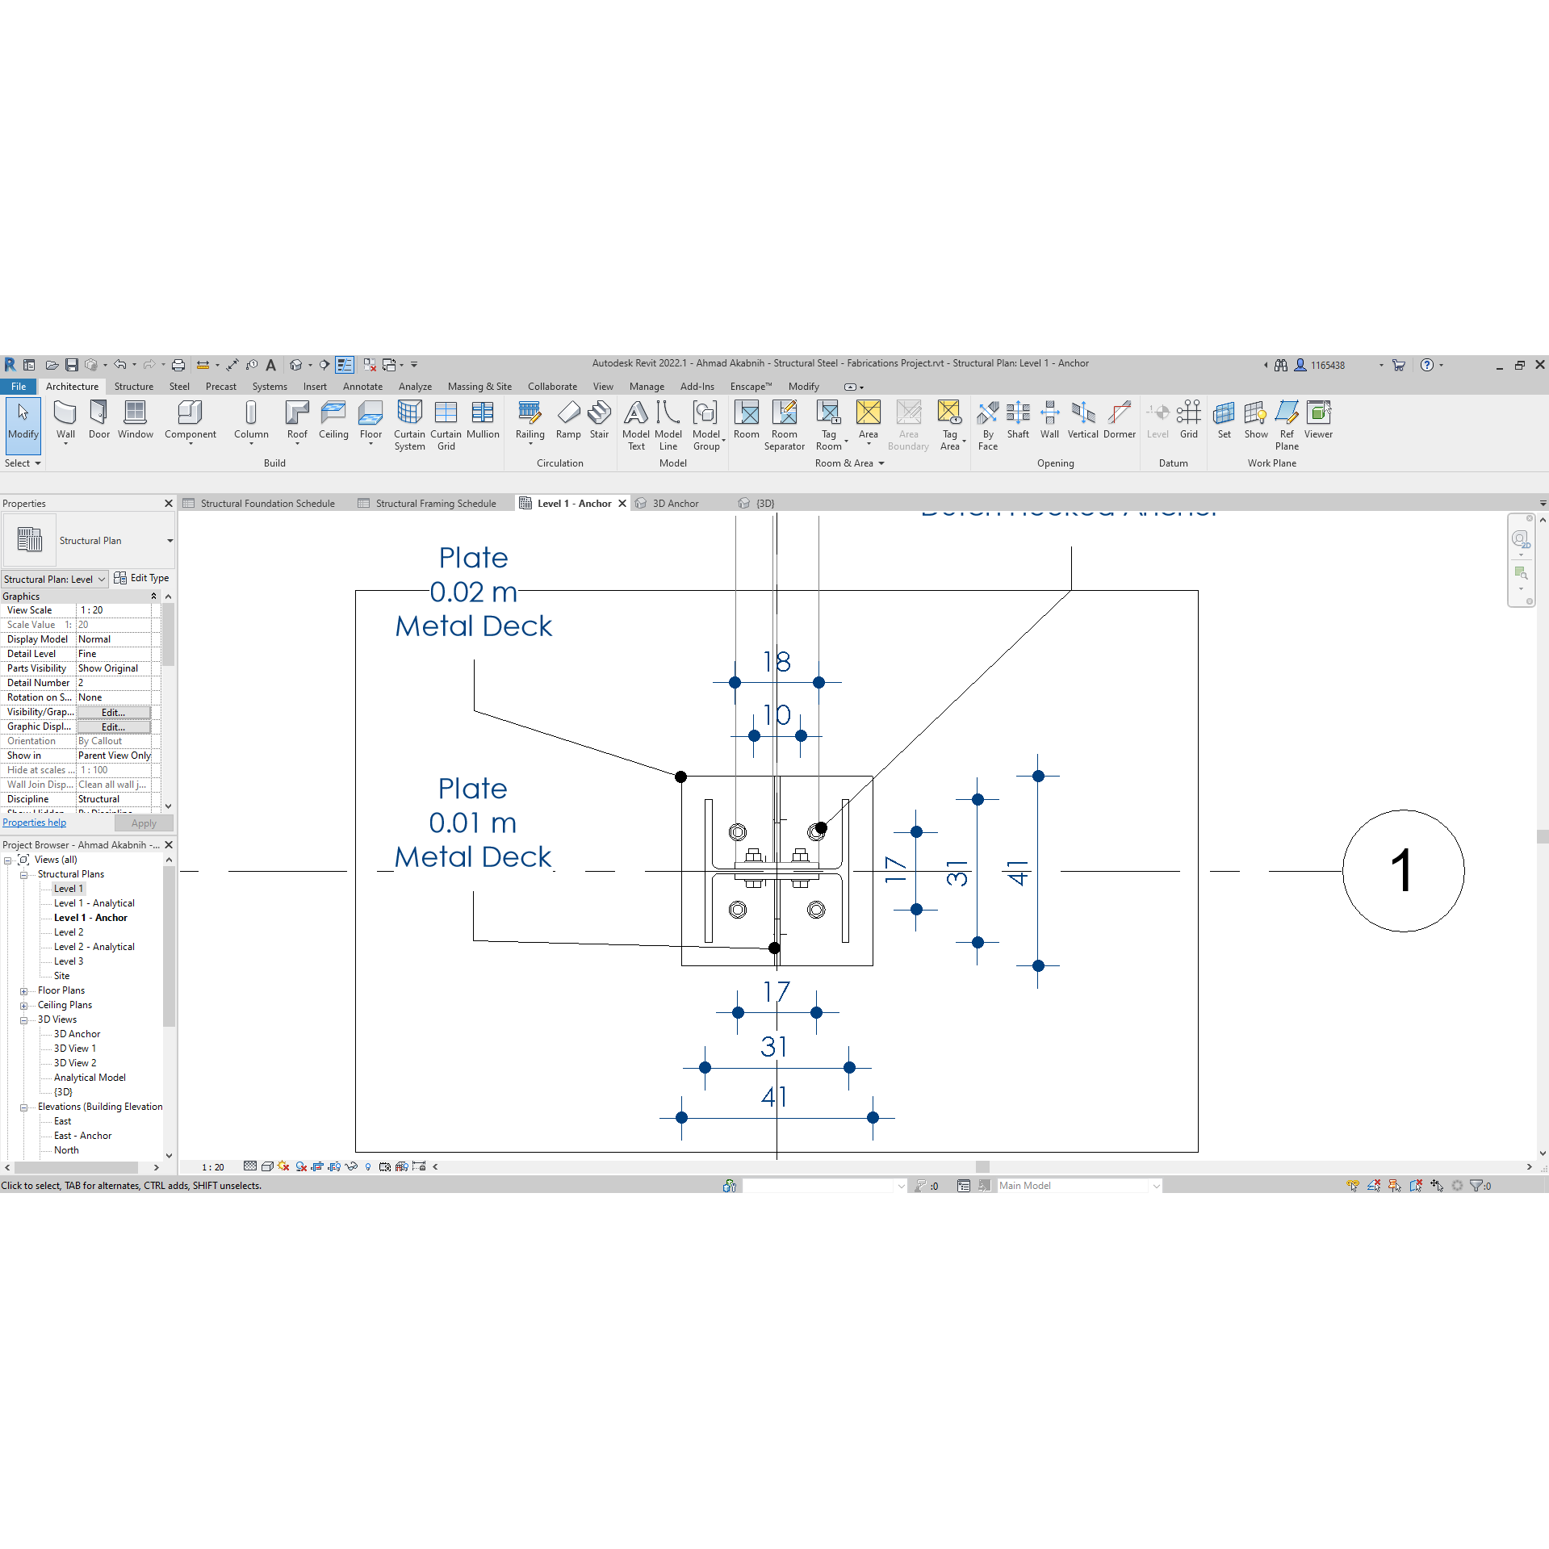
Task: Select the Ref Plane tool
Action: 1287,425
